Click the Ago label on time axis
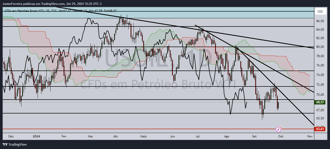This screenshot has width=330, height=149. coord(227,136)
